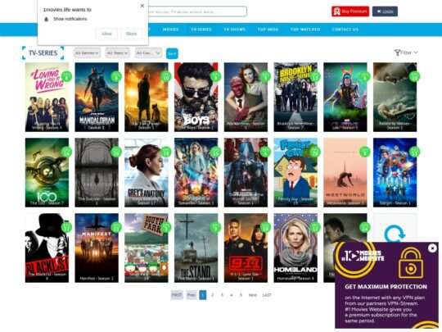Select pagination page 2

point(213,295)
